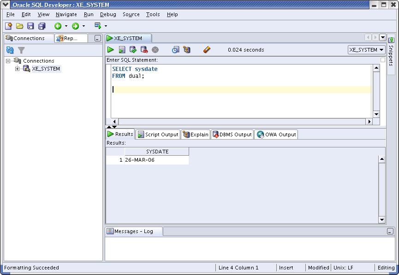399x275 pixels.
Task: Click the Open folder toolbar icon
Action: [x=19, y=26]
